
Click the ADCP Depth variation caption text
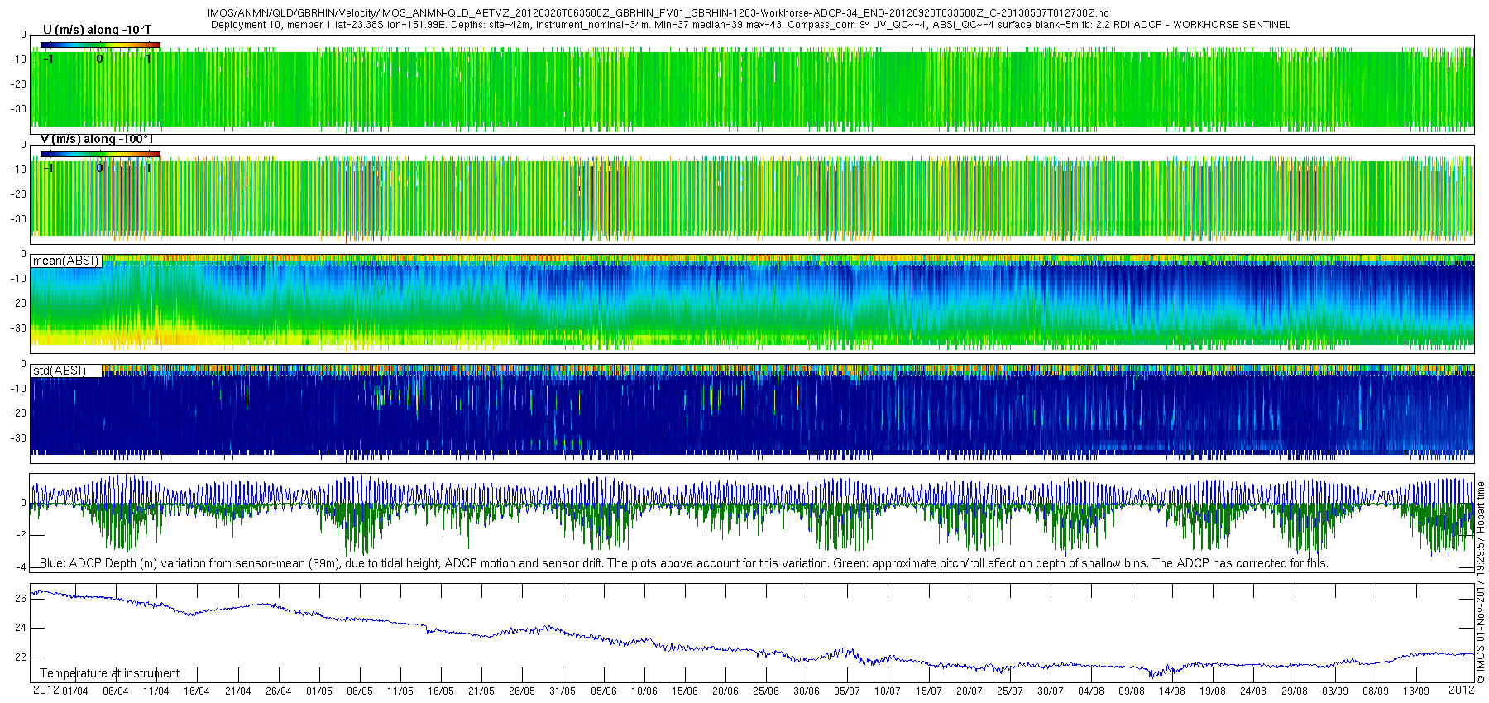point(683,563)
